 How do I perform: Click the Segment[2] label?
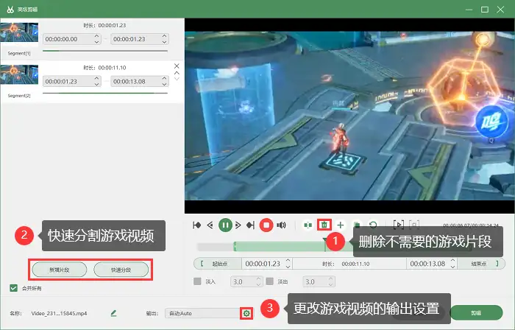[x=19, y=96]
